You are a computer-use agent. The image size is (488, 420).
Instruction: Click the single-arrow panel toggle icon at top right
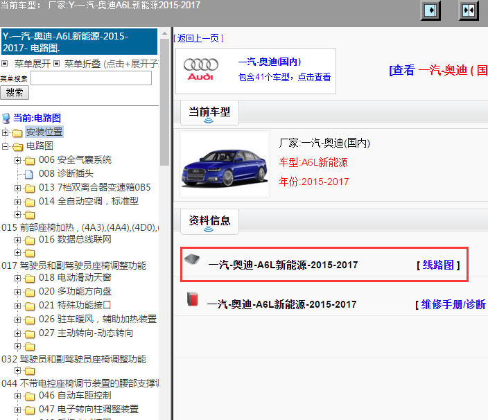click(x=430, y=10)
